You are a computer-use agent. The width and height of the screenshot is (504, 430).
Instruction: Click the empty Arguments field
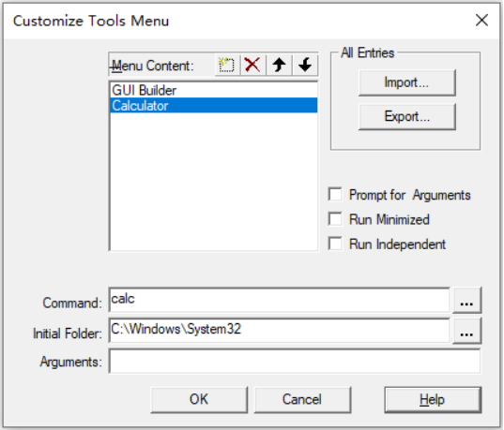point(295,362)
